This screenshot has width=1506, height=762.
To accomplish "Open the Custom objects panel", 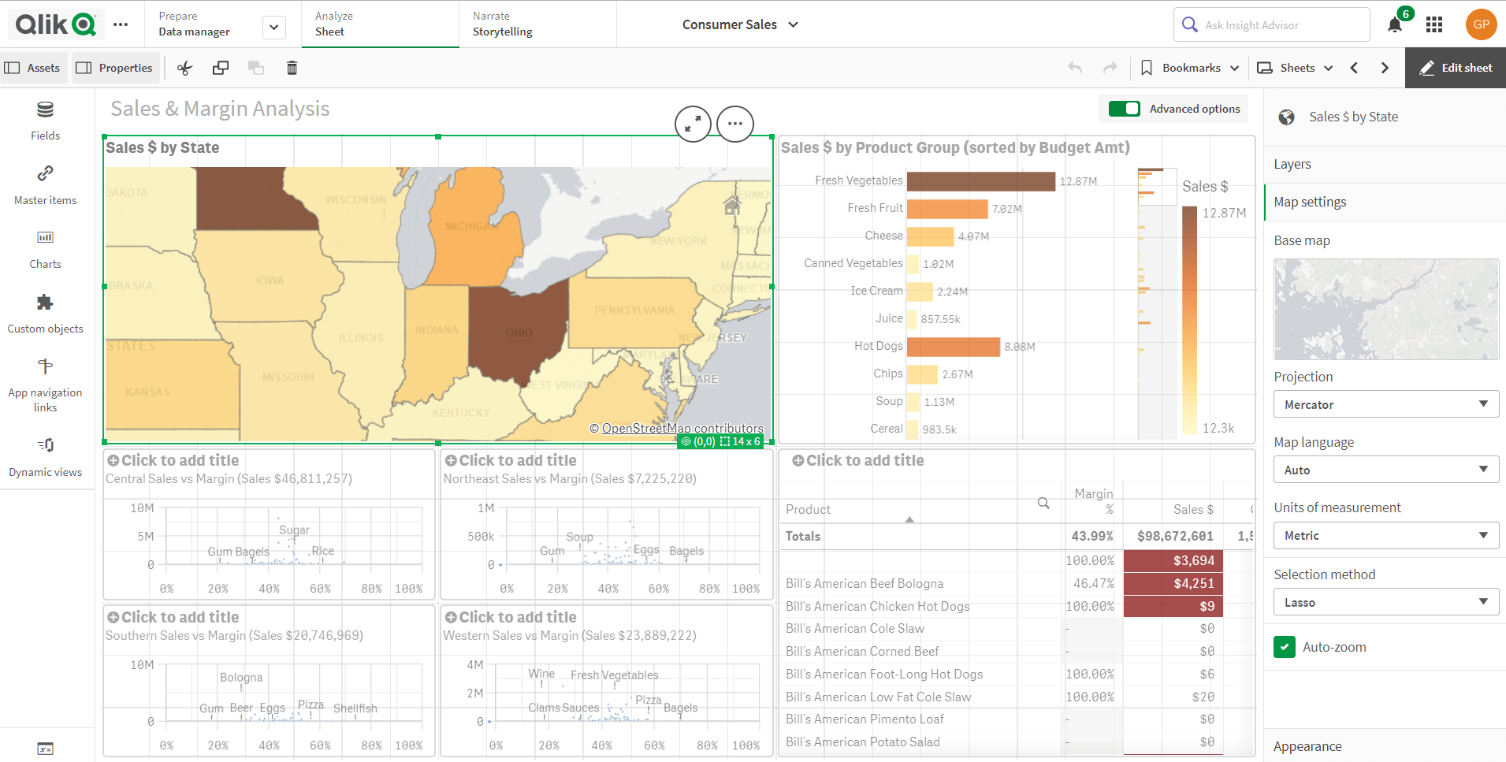I will 45,314.
